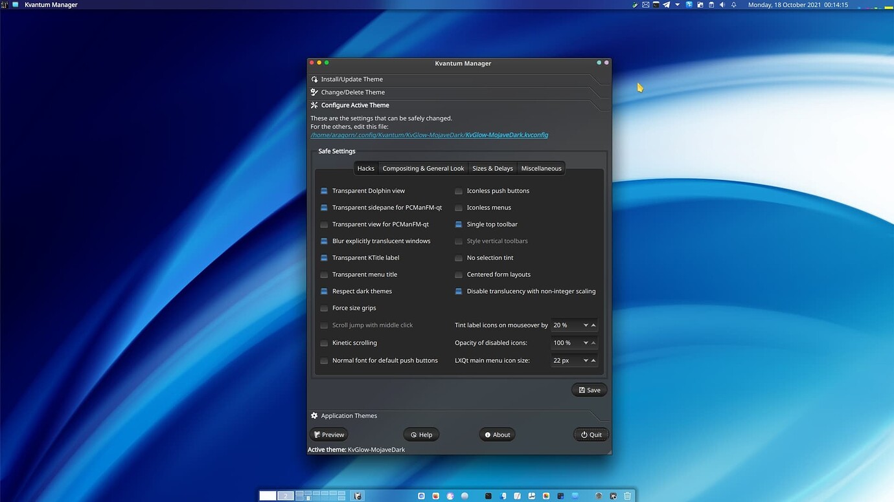
Task: Expand the Application Themes section
Action: click(x=459, y=415)
